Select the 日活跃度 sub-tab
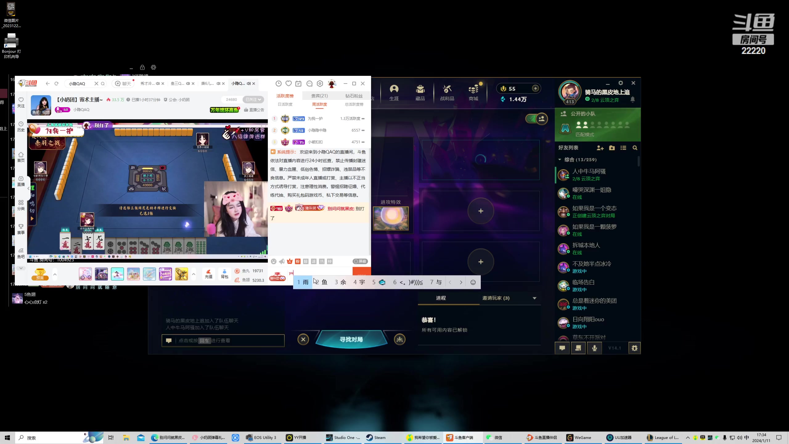The height and width of the screenshot is (444, 789). (285, 105)
